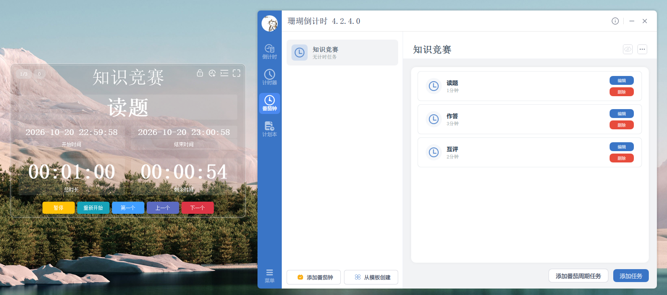
Task: Edit the 互评 task
Action: [622, 147]
